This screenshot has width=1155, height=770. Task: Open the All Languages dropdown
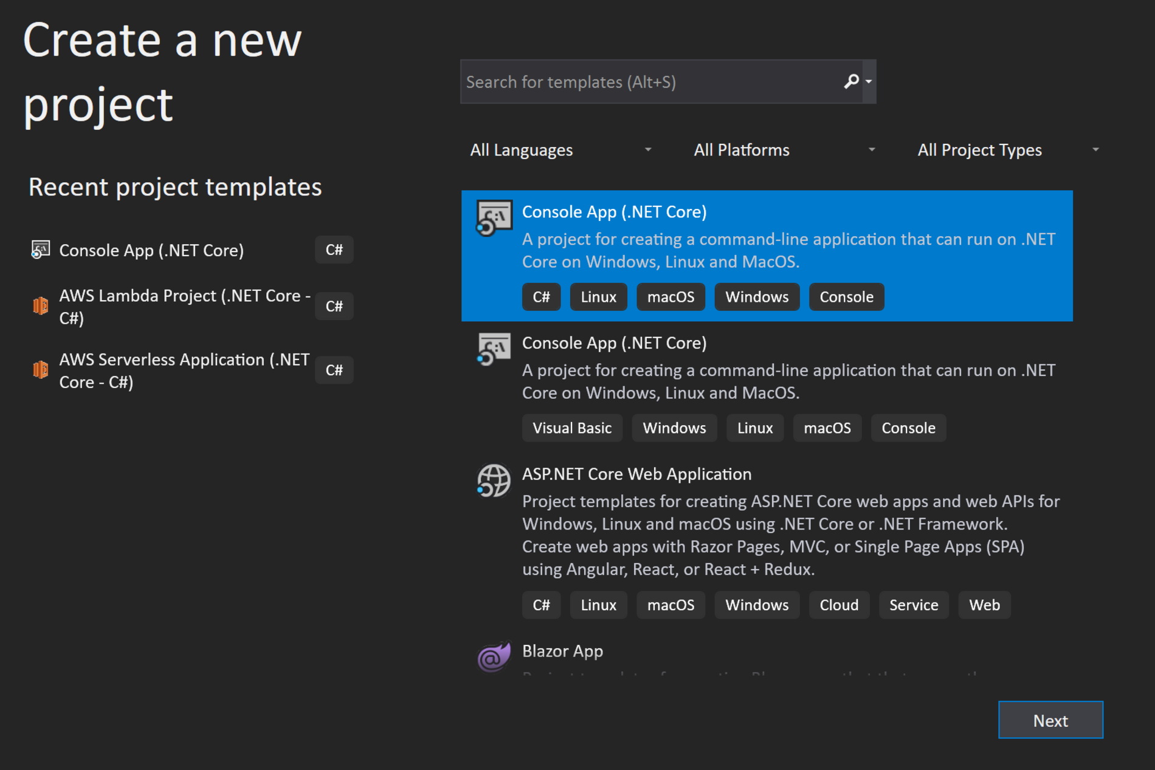tap(561, 150)
